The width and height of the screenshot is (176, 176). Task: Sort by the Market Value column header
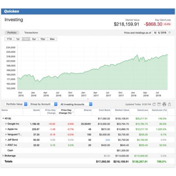(122, 110)
